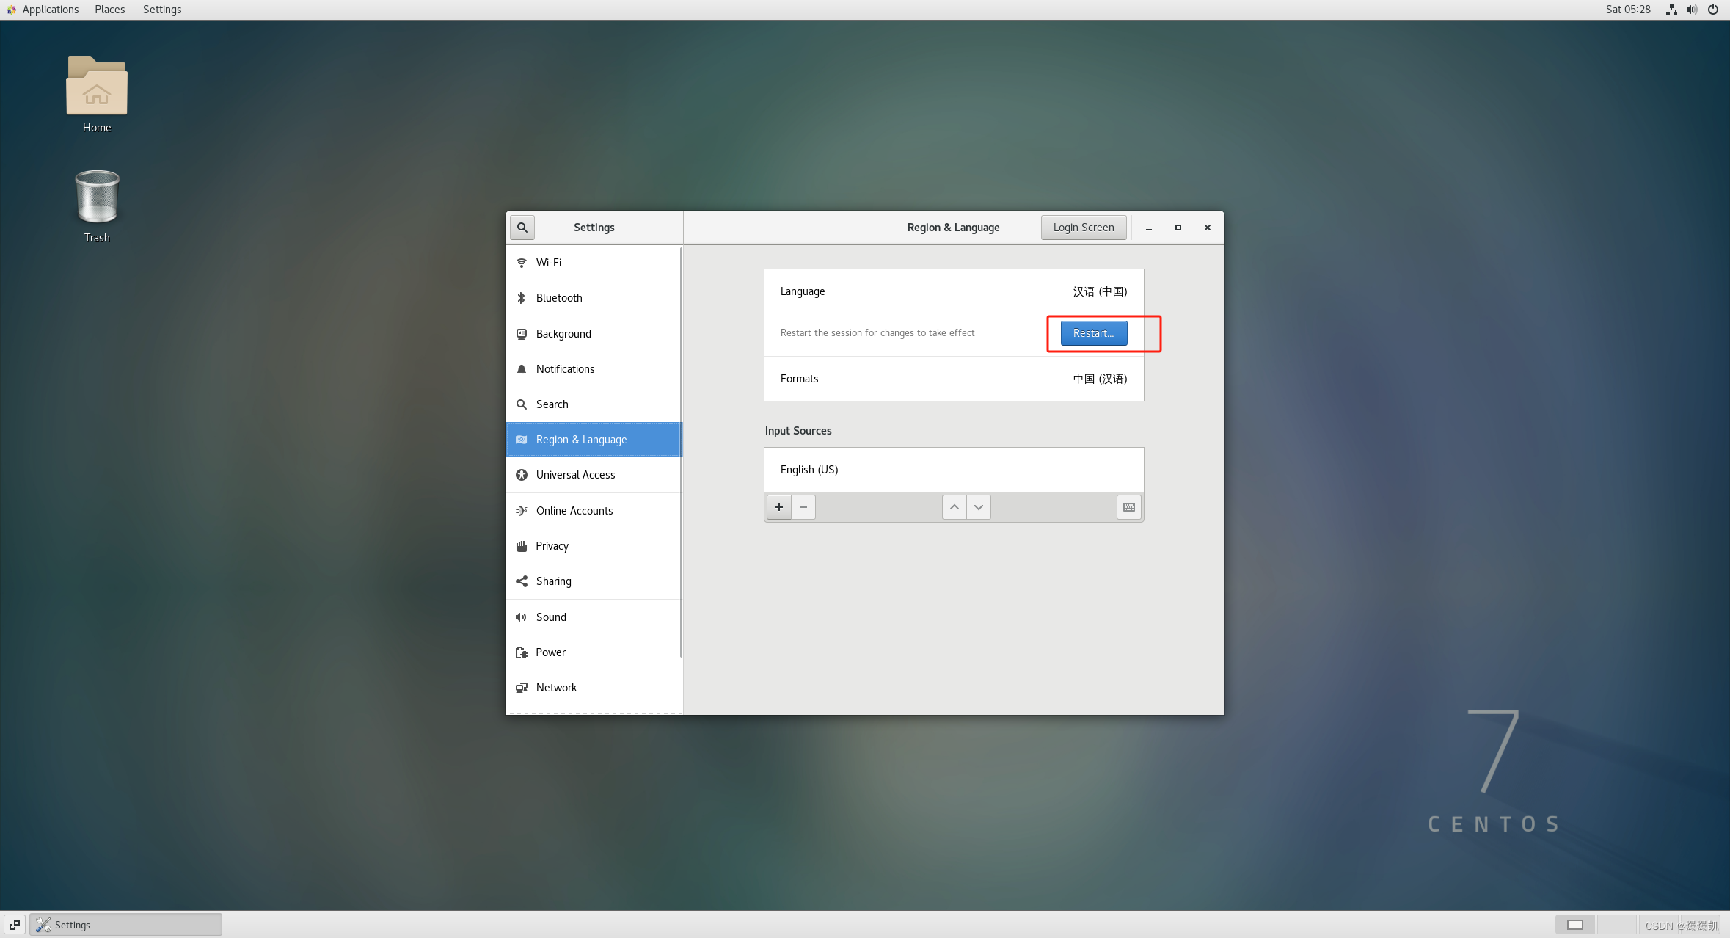The width and height of the screenshot is (1730, 938).
Task: Open Online Accounts settings panel
Action: pos(594,511)
